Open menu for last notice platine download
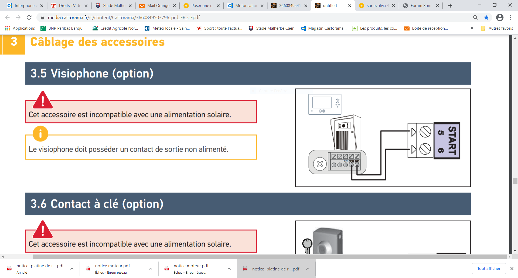 coord(308,269)
